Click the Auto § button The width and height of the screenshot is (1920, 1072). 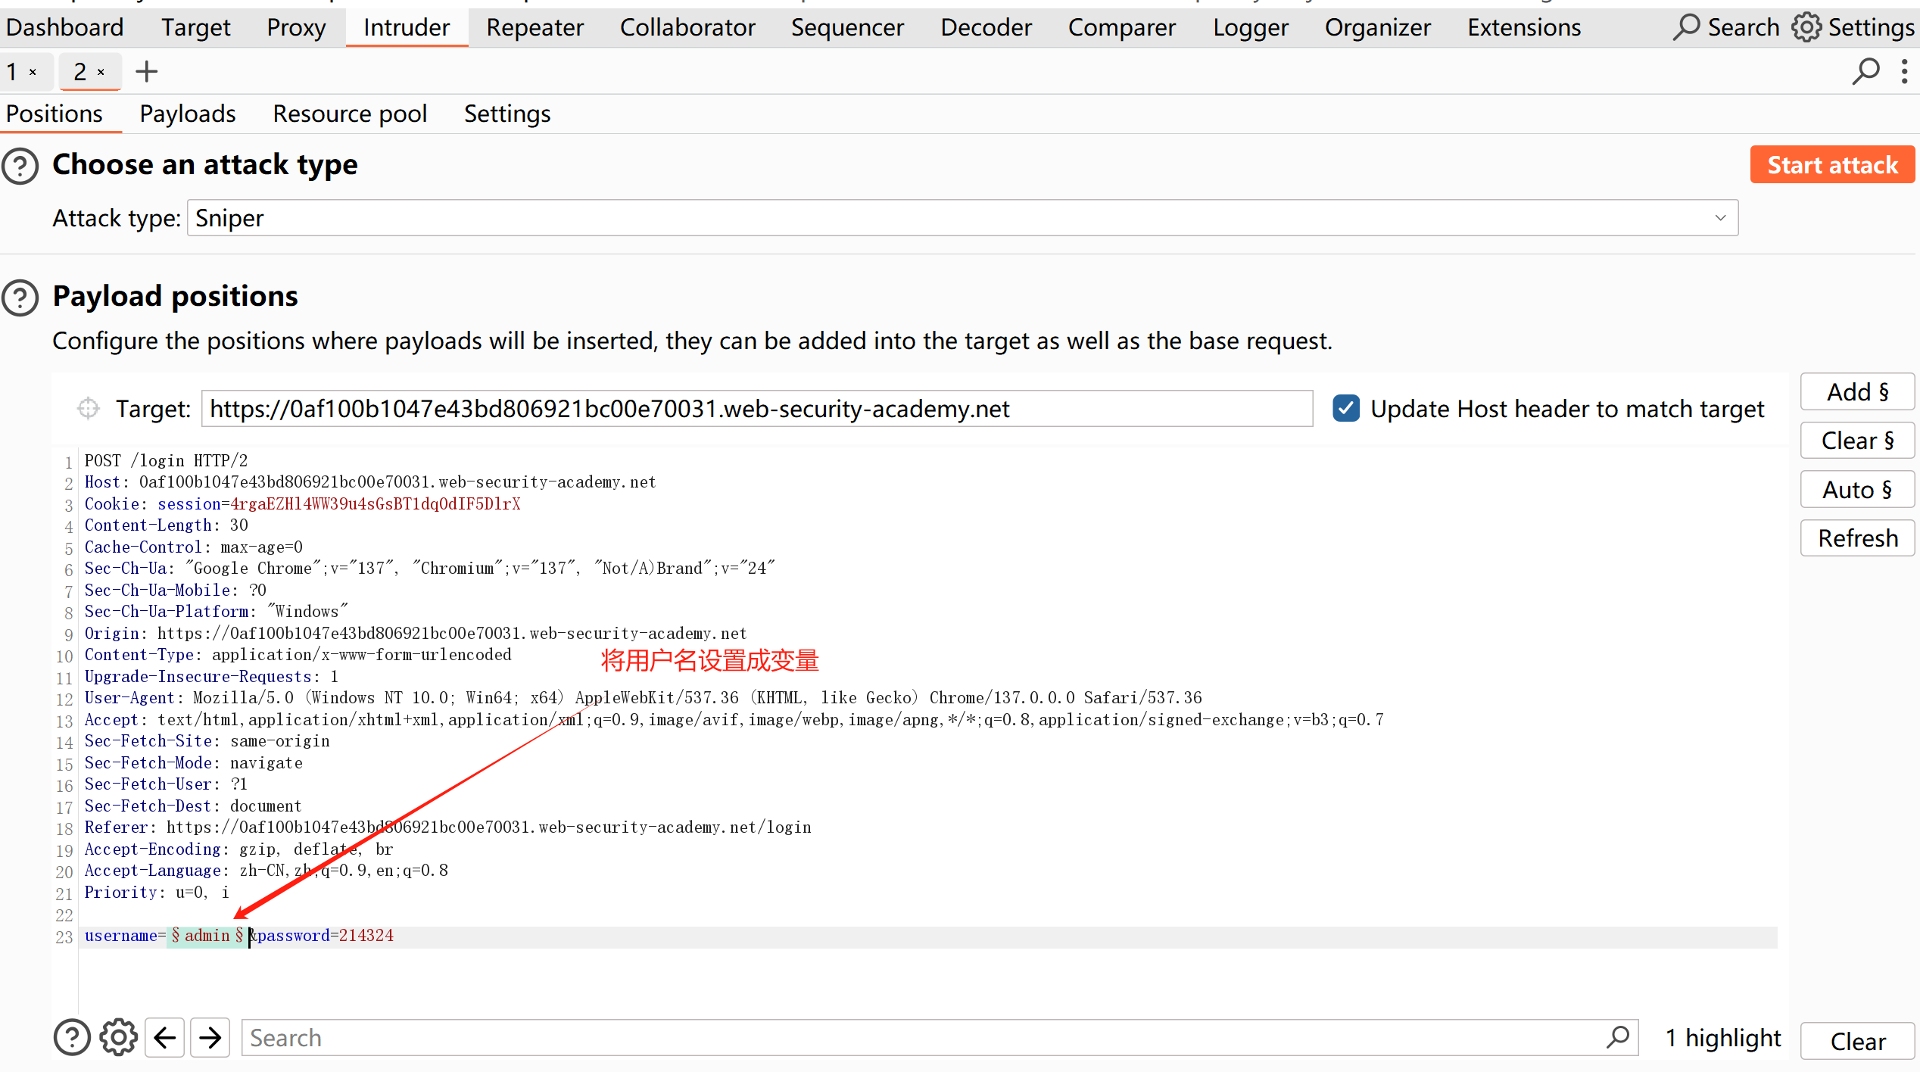click(x=1856, y=490)
